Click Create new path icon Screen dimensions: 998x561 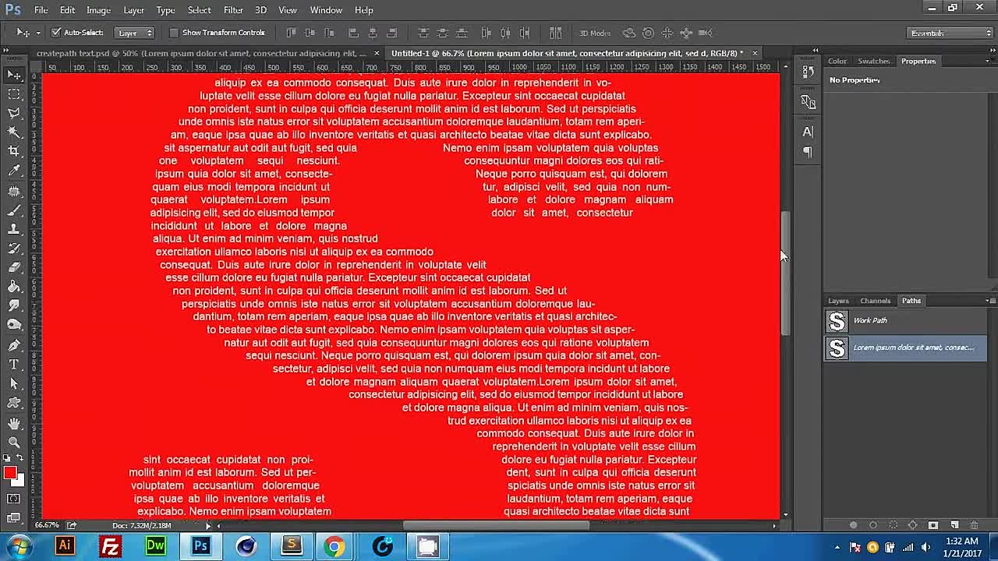point(954,525)
